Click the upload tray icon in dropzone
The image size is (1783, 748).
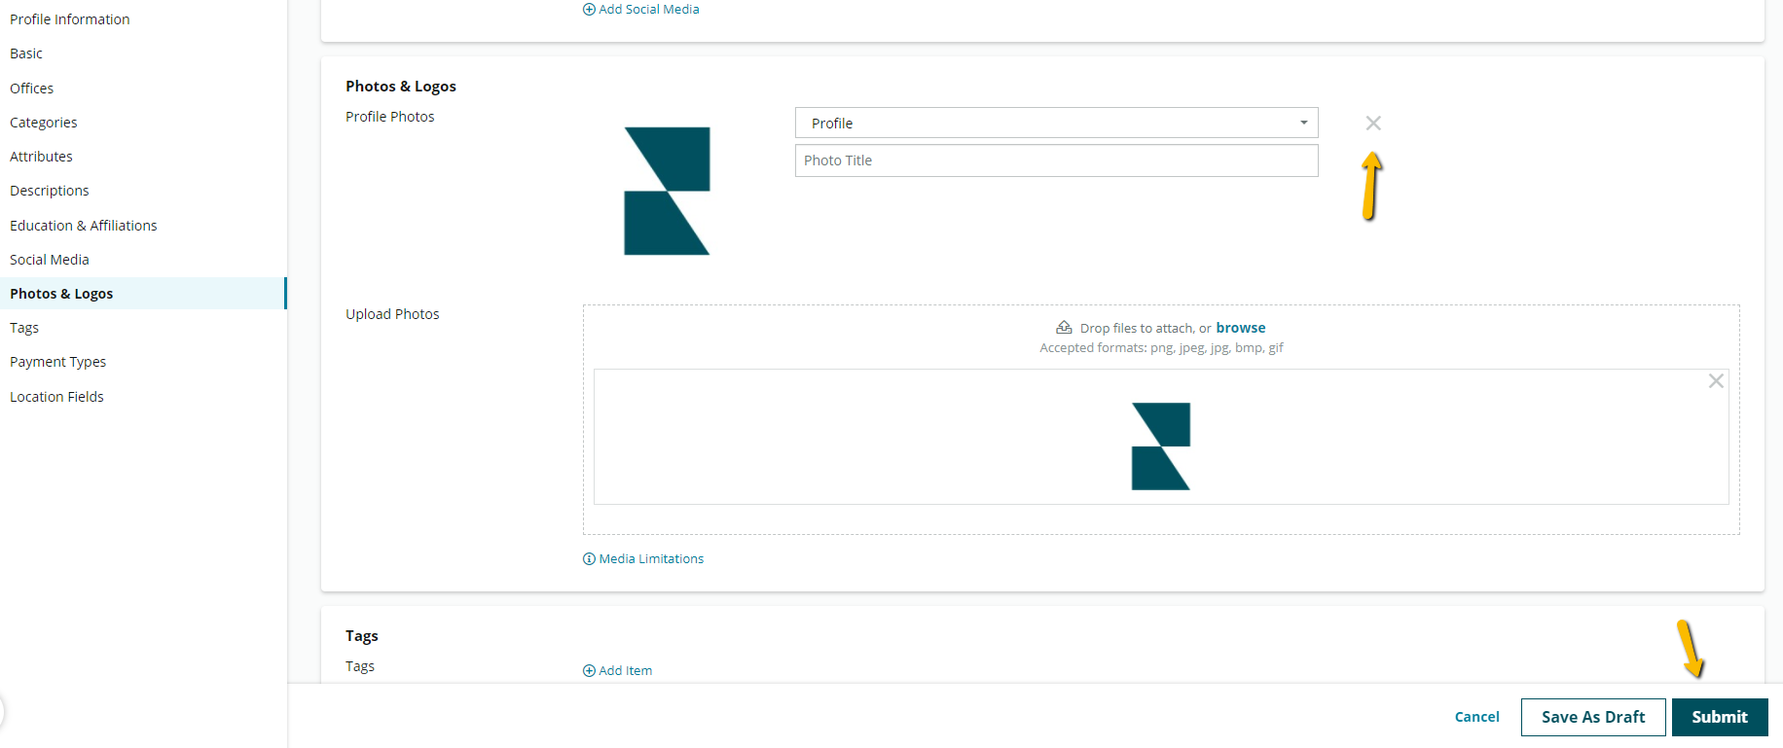pyautogui.click(x=1064, y=328)
